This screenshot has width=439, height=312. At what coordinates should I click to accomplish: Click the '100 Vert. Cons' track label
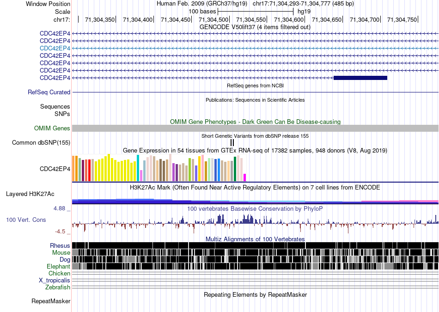click(26, 220)
